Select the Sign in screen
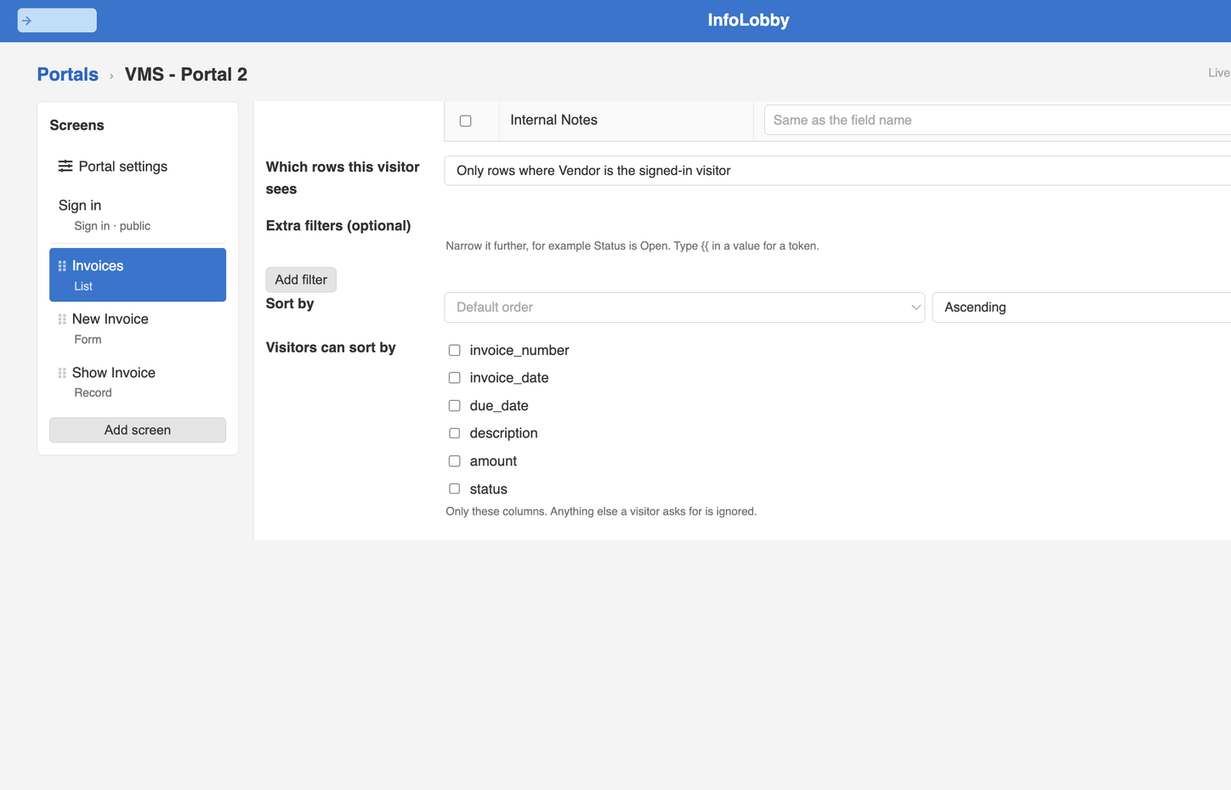The height and width of the screenshot is (790, 1231). click(138, 215)
